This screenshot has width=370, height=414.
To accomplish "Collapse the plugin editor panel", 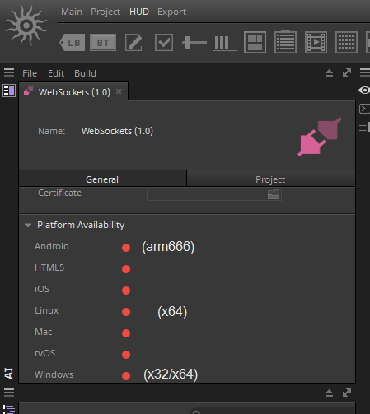I will 329,73.
